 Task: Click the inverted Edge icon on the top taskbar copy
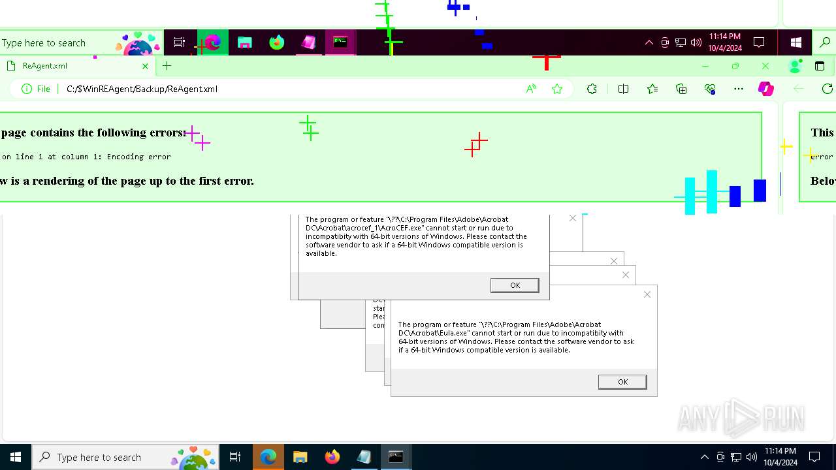click(213, 42)
